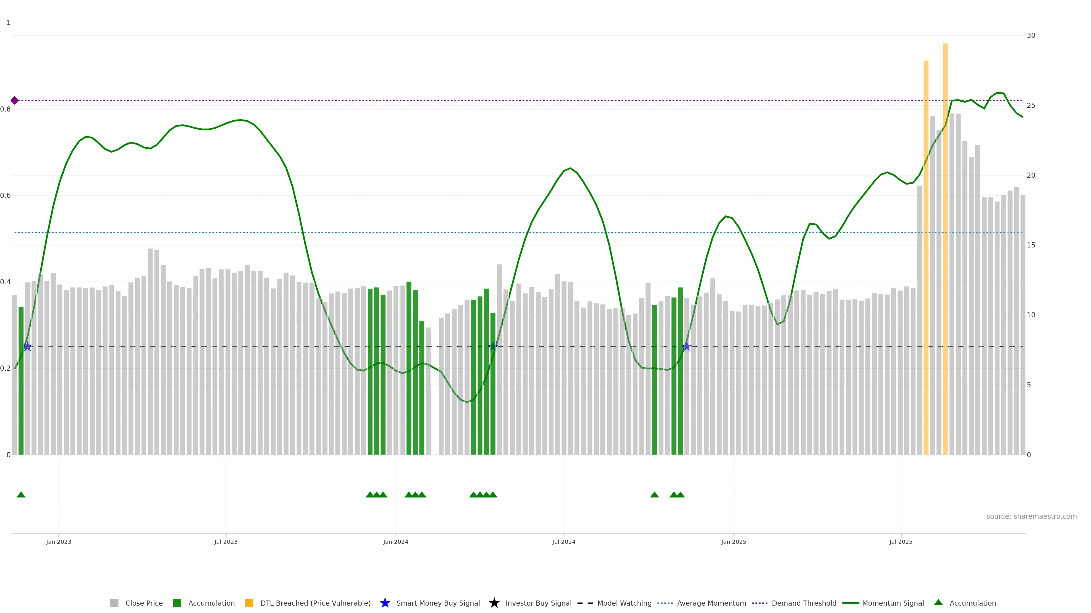Toggle the Model Watching legend entry
This screenshot has height=613, width=1091.
coord(624,603)
